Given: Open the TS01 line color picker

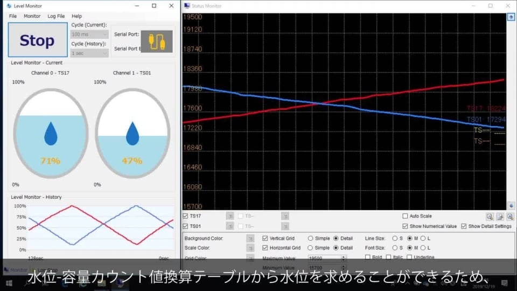Looking at the screenshot, I should tap(230, 226).
